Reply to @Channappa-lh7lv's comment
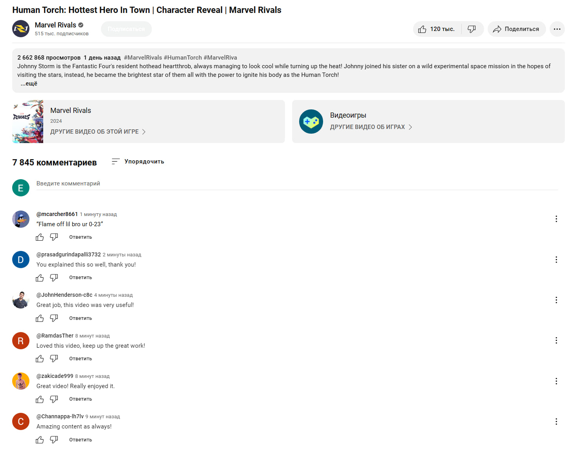 80,440
